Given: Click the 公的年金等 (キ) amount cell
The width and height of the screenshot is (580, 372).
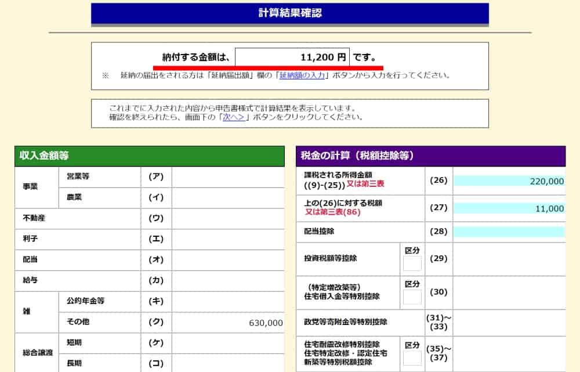Looking at the screenshot, I should 228,302.
